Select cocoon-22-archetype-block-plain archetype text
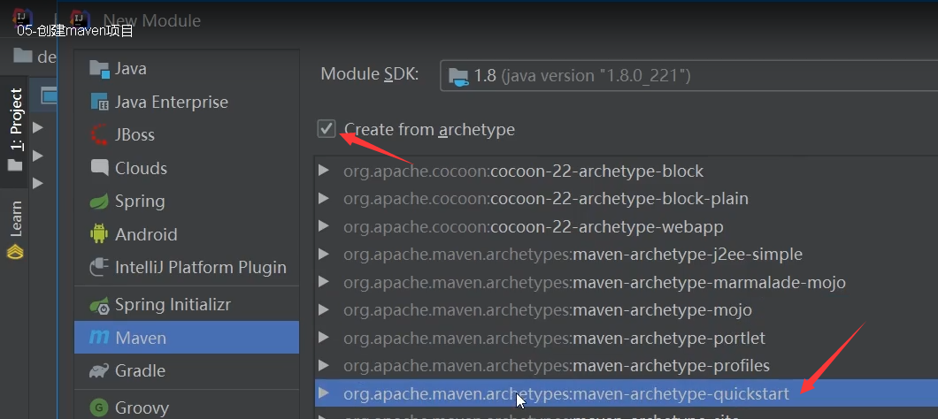 (546, 198)
